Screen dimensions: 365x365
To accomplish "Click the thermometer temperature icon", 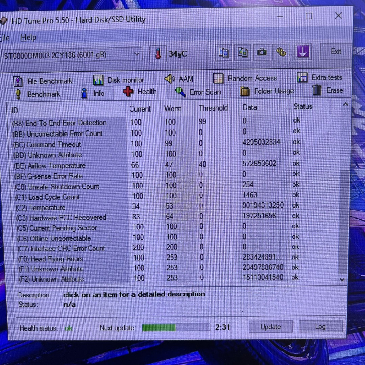I will point(158,54).
